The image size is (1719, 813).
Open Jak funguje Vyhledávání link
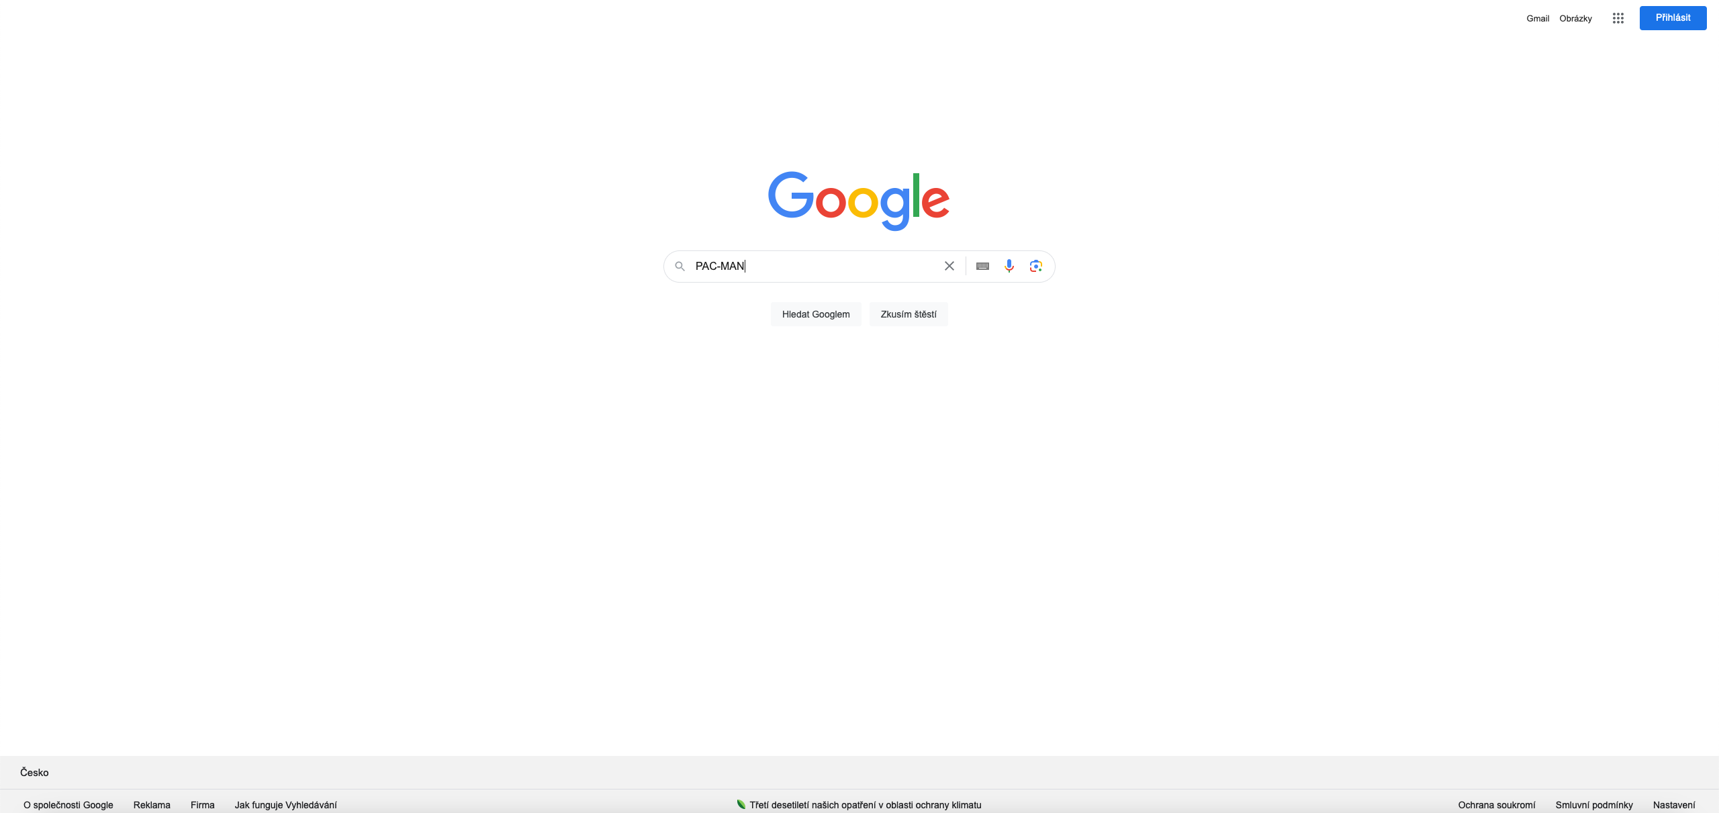pyautogui.click(x=285, y=804)
